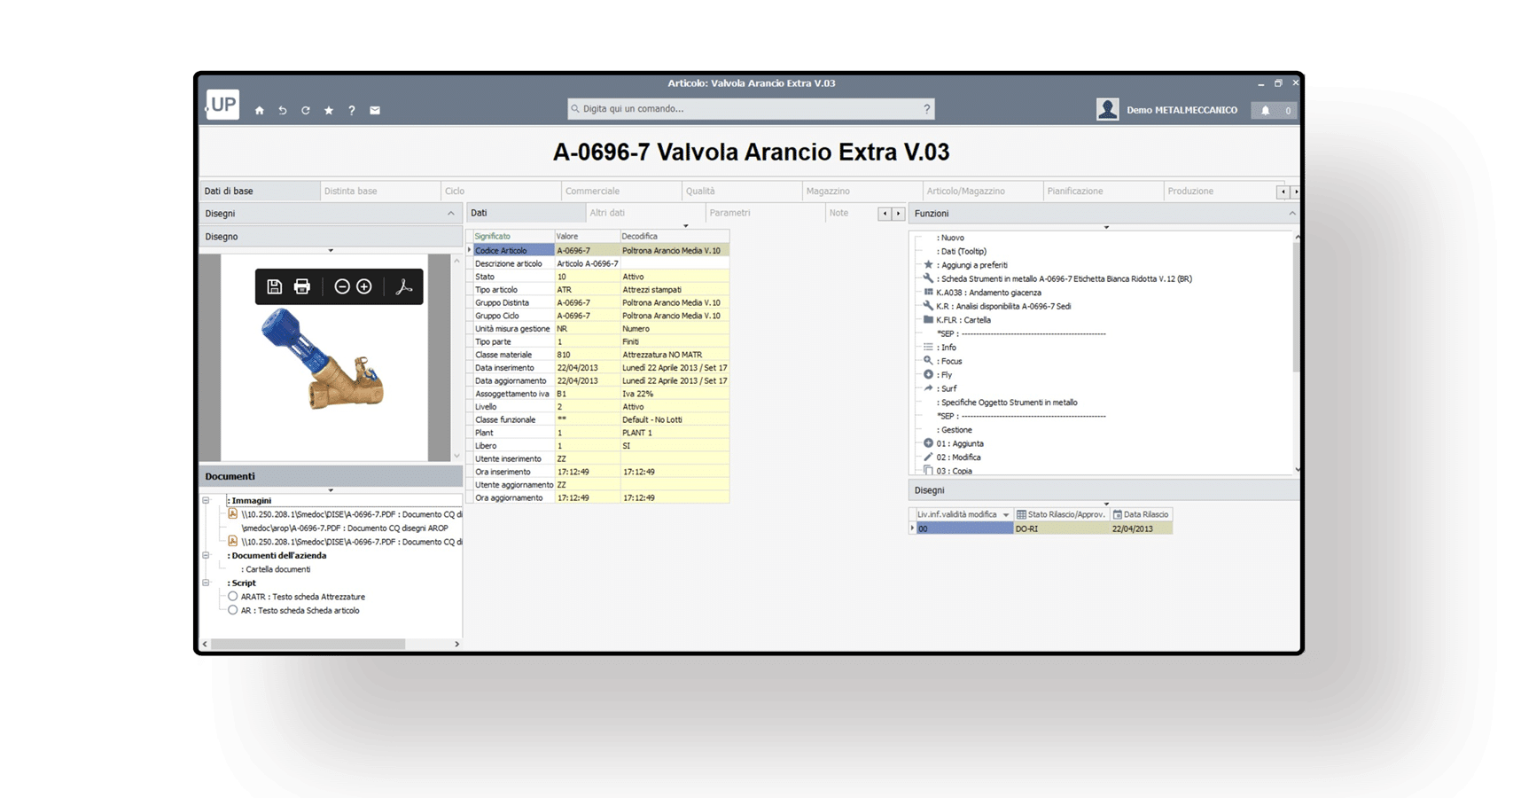Click the undo arrow icon in the toolbar
1513x798 pixels.
(x=283, y=111)
